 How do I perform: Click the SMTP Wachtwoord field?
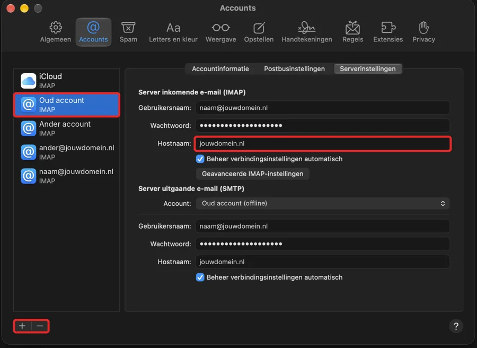point(323,244)
